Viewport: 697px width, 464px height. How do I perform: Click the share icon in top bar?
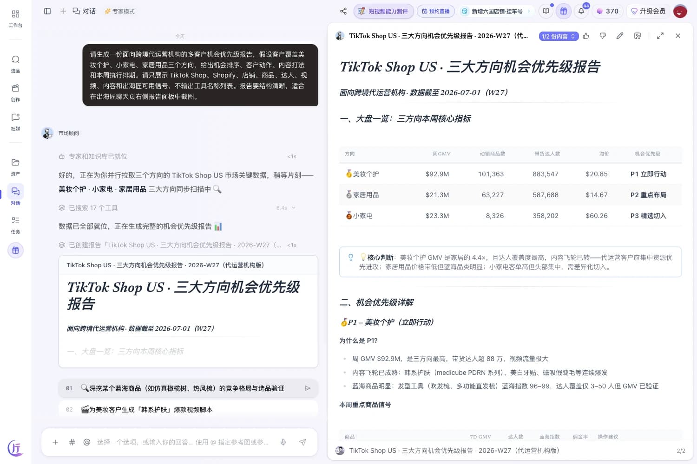(x=343, y=11)
